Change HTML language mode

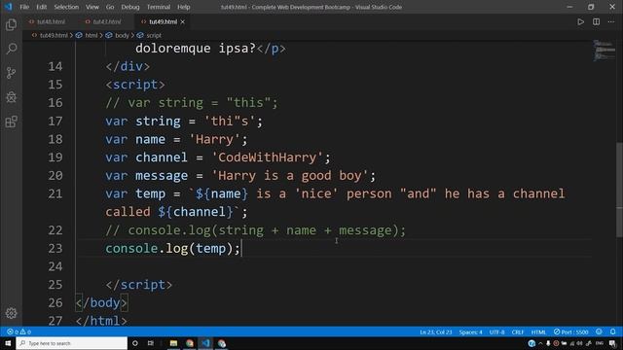click(x=538, y=332)
